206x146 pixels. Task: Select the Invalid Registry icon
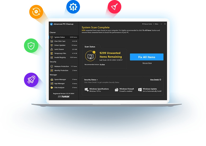pyautogui.click(x=52, y=58)
